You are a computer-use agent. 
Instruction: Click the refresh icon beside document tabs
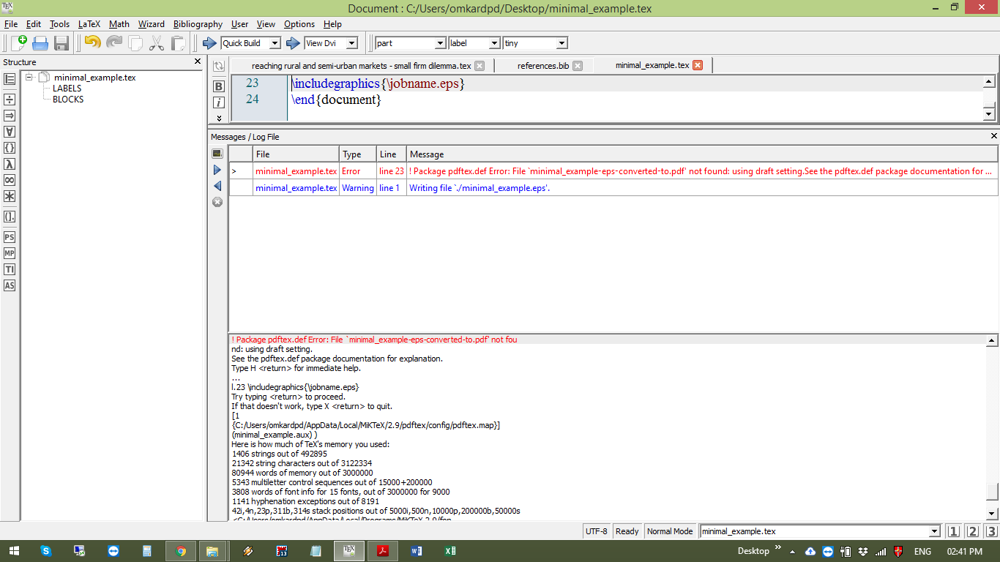coord(218,66)
